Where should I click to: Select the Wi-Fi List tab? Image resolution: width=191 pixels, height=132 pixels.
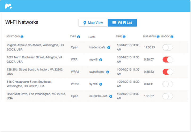122,23
